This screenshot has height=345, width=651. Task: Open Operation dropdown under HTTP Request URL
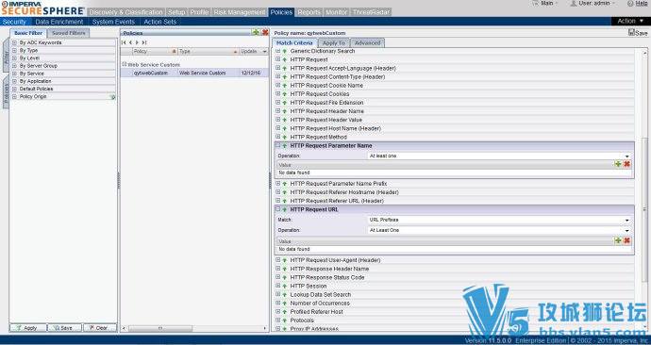499,230
